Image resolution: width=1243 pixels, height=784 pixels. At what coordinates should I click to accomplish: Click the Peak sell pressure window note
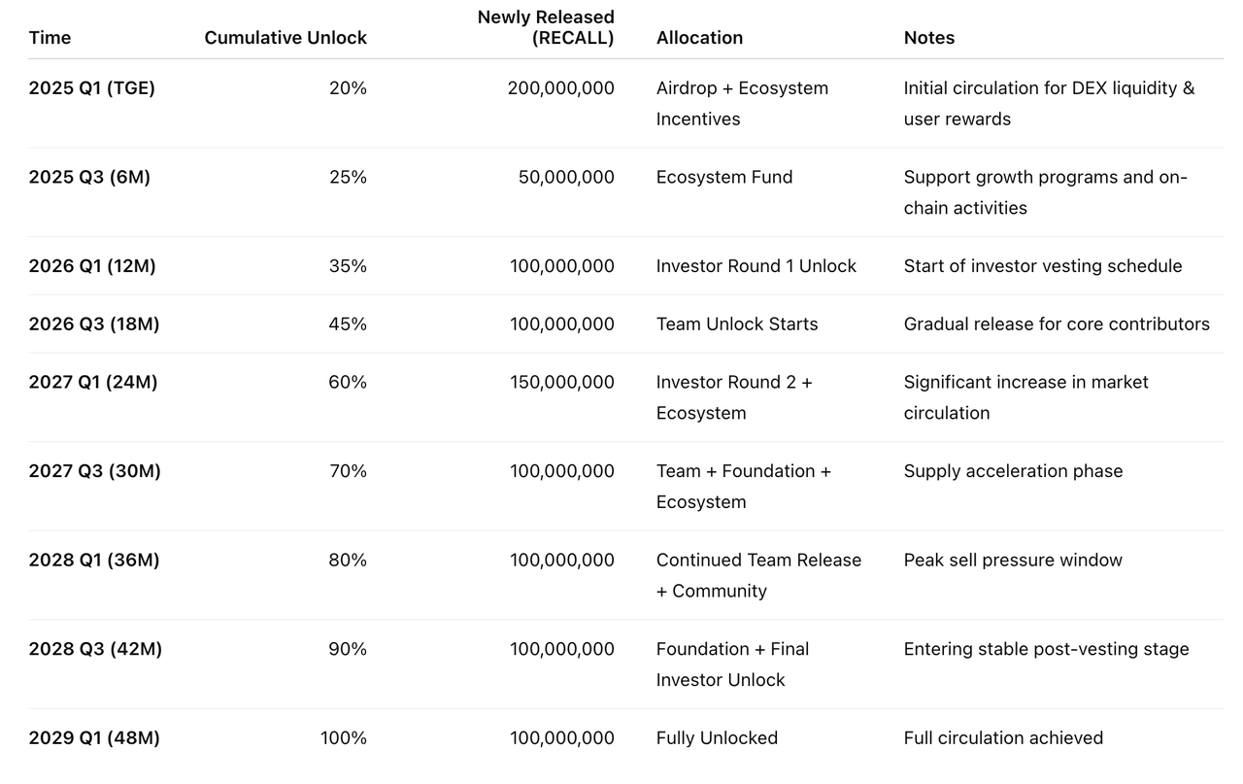(x=1013, y=561)
